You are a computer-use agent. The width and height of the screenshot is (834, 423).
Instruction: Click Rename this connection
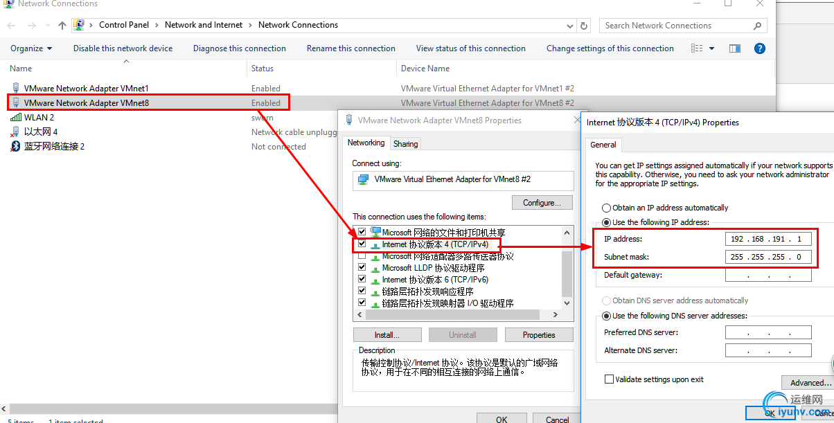pos(351,48)
